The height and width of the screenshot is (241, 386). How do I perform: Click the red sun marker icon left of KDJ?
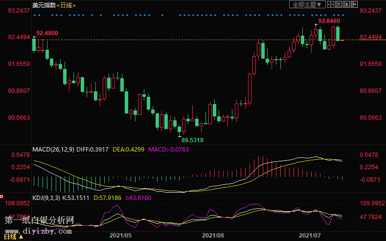(x=2, y=196)
